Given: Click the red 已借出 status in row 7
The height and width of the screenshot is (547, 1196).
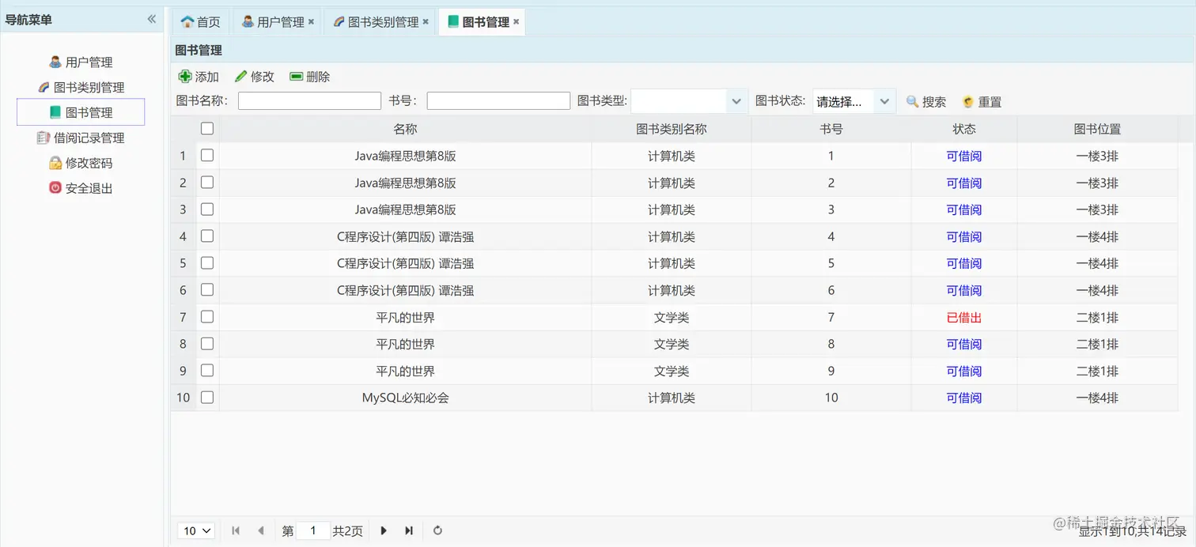Looking at the screenshot, I should (x=964, y=318).
